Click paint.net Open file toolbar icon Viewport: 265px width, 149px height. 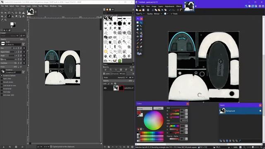(x=140, y=10)
